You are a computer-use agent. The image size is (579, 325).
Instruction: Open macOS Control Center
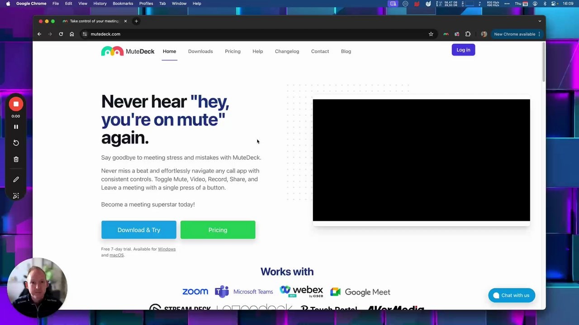[x=553, y=4]
